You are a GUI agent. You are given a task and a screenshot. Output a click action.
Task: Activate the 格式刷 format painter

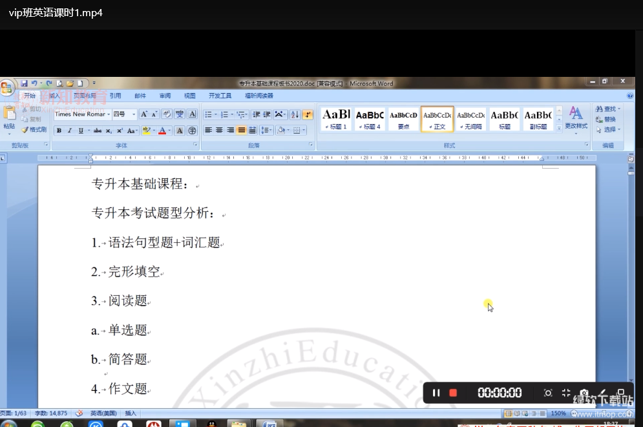(34, 129)
